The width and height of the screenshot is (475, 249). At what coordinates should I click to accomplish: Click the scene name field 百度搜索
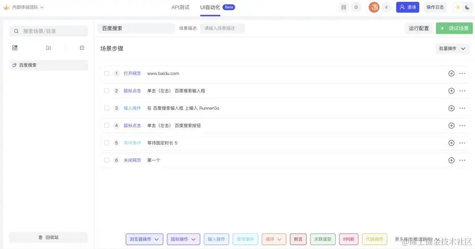pyautogui.click(x=136, y=28)
